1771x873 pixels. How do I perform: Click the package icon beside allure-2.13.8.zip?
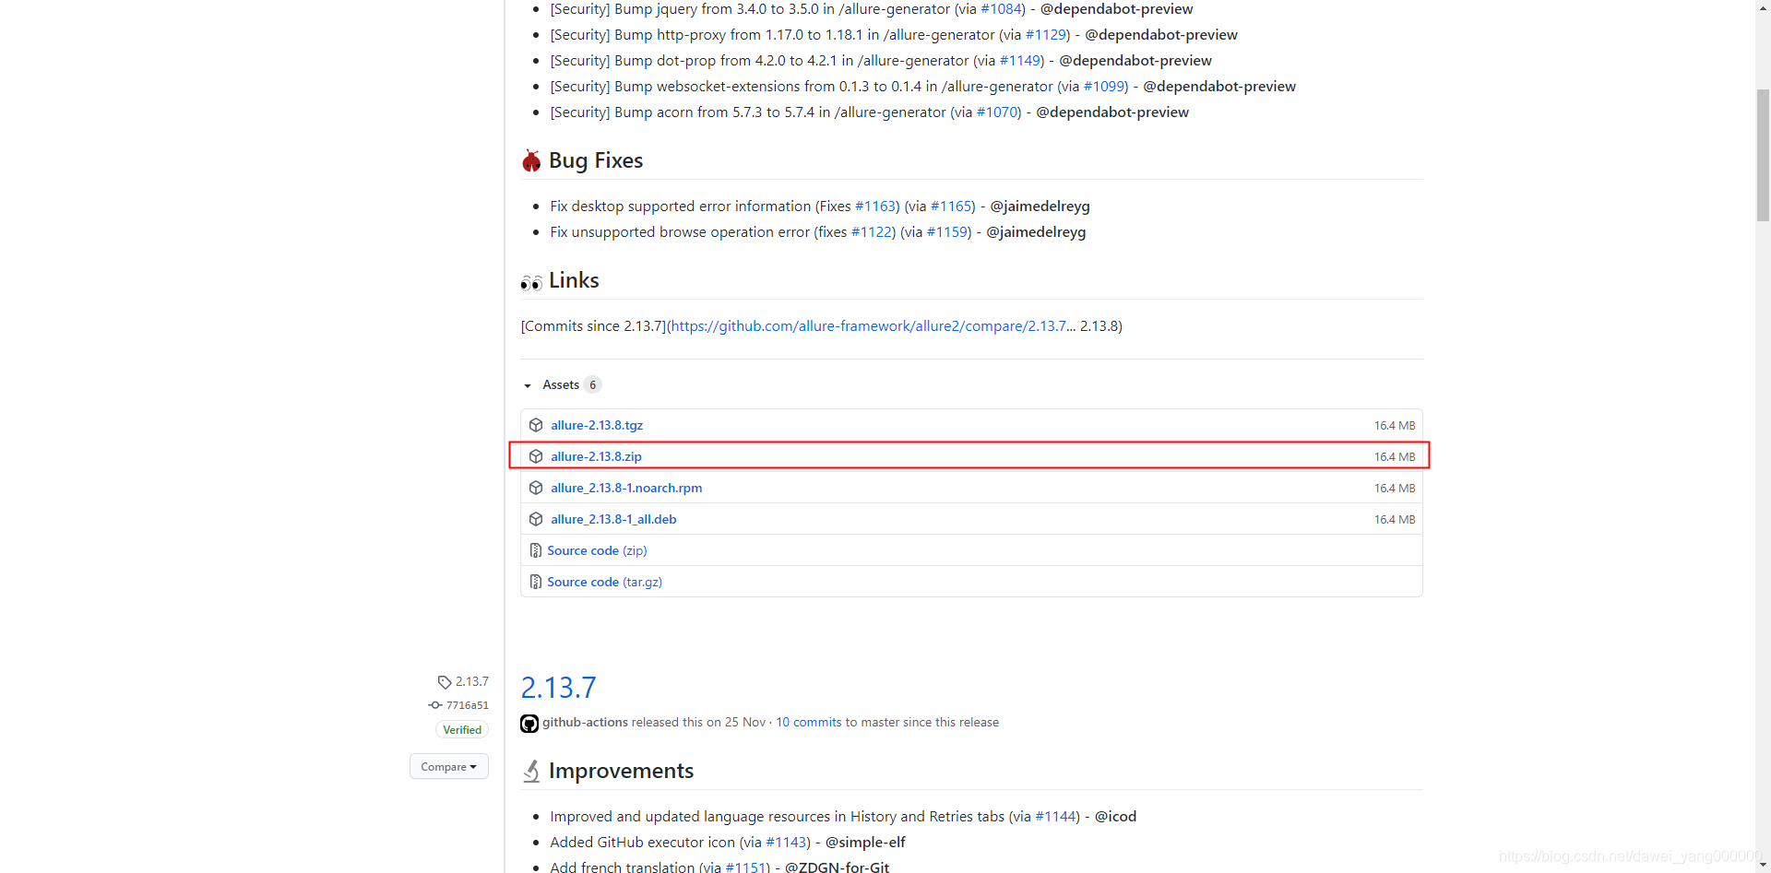(536, 456)
